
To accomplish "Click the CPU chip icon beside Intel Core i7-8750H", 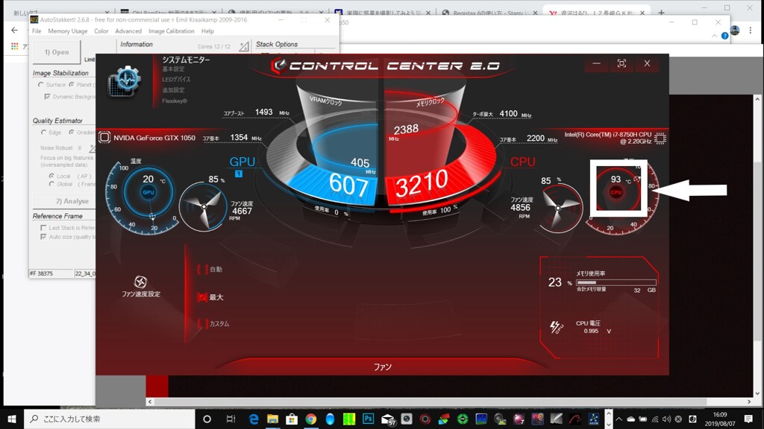I will pyautogui.click(x=660, y=139).
